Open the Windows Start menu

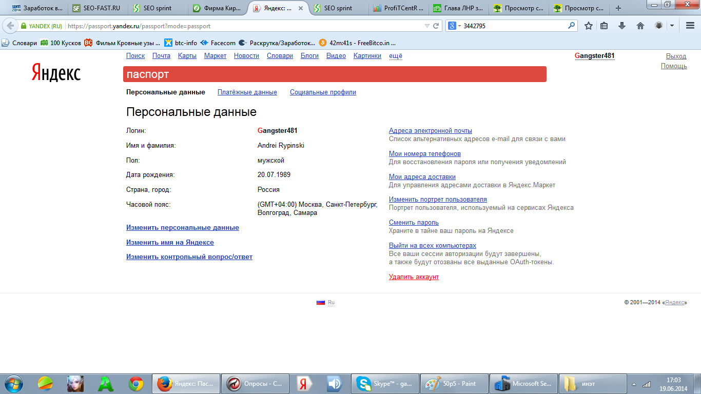(14, 383)
